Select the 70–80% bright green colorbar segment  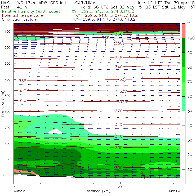(x=184, y=74)
